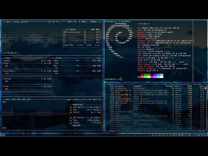The width and height of the screenshot is (208, 156).
Task: Click the CPU total usage bar
Action: (x=74, y=32)
